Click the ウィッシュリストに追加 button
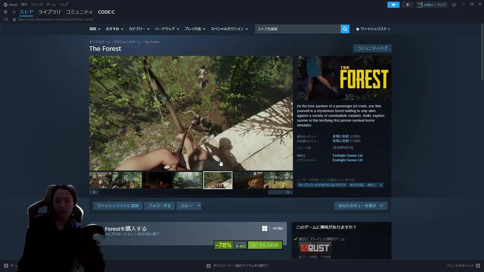The height and width of the screenshot is (272, 484). (118, 206)
